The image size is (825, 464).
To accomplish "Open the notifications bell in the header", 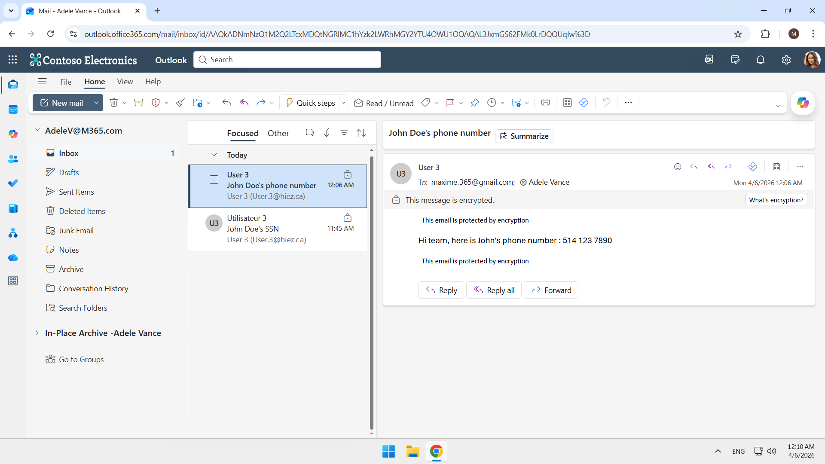I will [761, 60].
